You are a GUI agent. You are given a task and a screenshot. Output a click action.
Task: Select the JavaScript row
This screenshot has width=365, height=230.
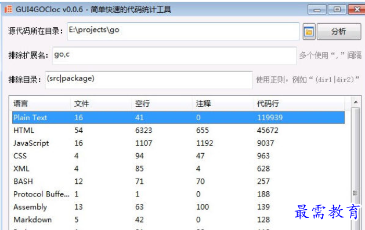click(178, 143)
